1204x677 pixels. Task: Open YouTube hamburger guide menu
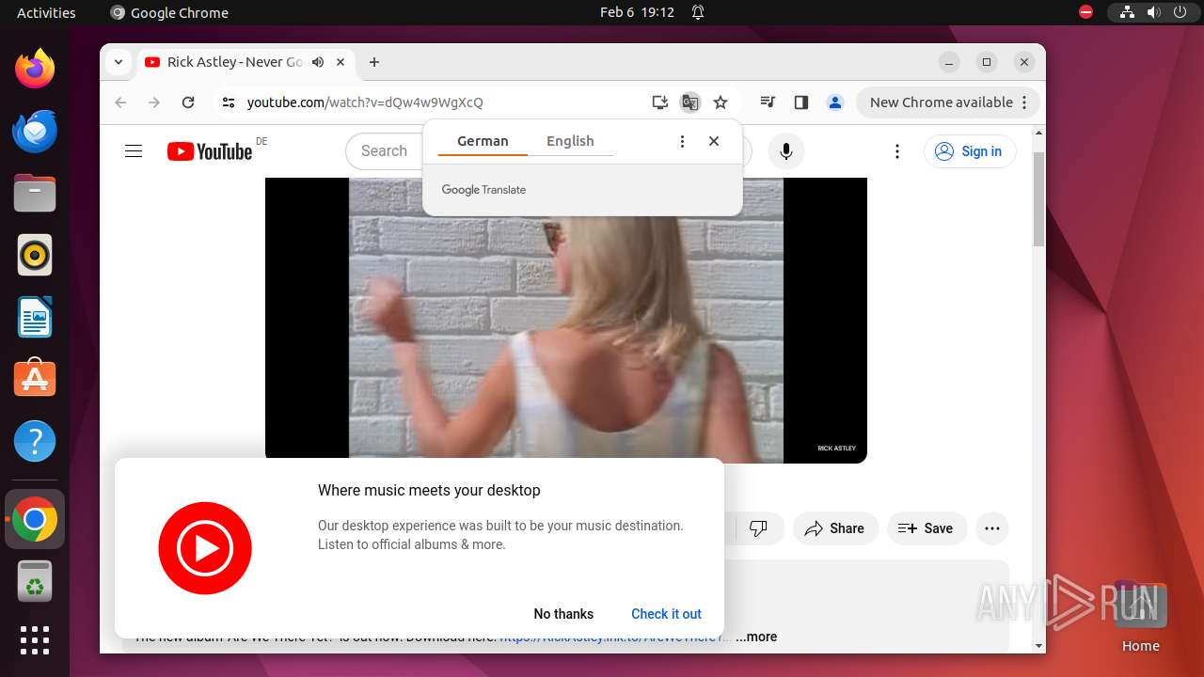(134, 151)
